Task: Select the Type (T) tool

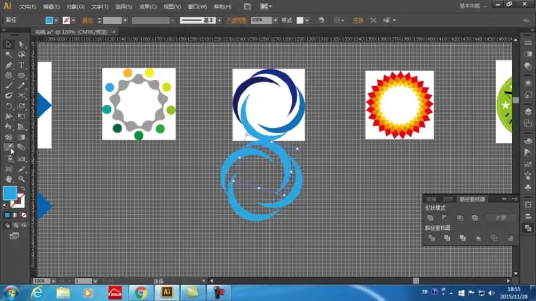Action: tap(21, 65)
